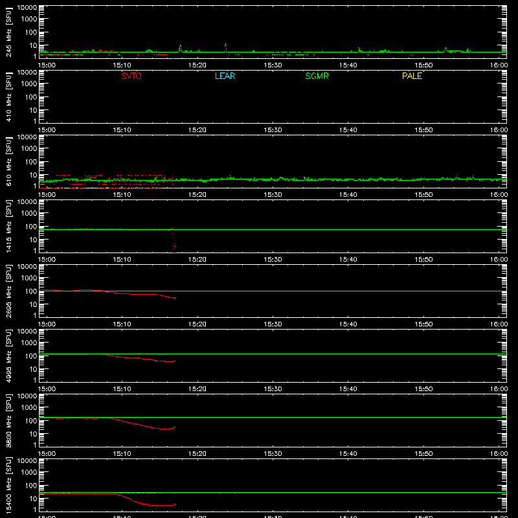
Task: Click 16:00 label under the 1415 MHz panel
Action: [x=499, y=260]
